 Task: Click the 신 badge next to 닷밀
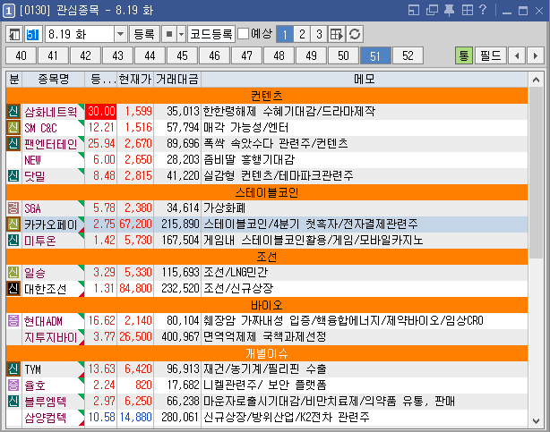(13, 176)
